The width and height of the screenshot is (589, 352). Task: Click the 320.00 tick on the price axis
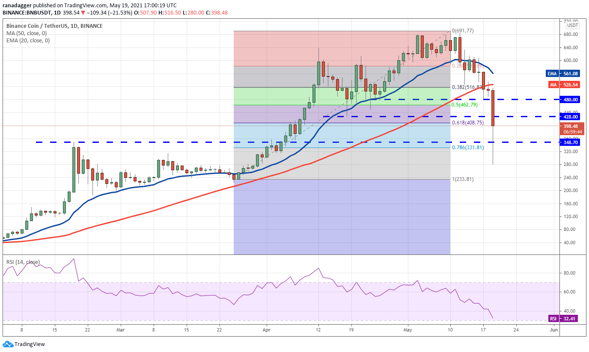tap(571, 151)
